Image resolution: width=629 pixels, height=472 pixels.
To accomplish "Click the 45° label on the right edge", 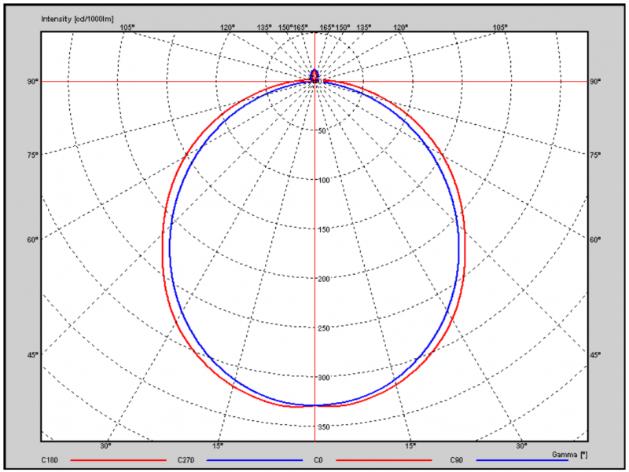I will click(595, 355).
